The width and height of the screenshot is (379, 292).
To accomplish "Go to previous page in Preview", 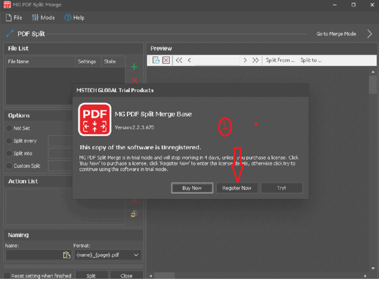I will click(189, 60).
